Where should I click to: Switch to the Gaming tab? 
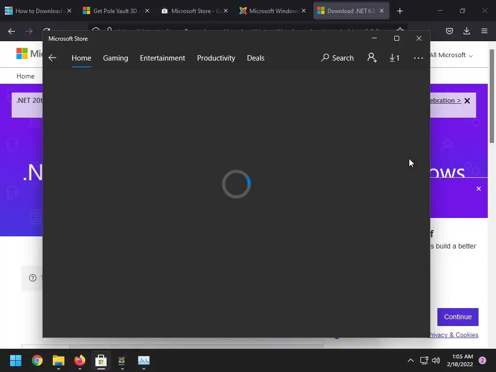coord(115,58)
